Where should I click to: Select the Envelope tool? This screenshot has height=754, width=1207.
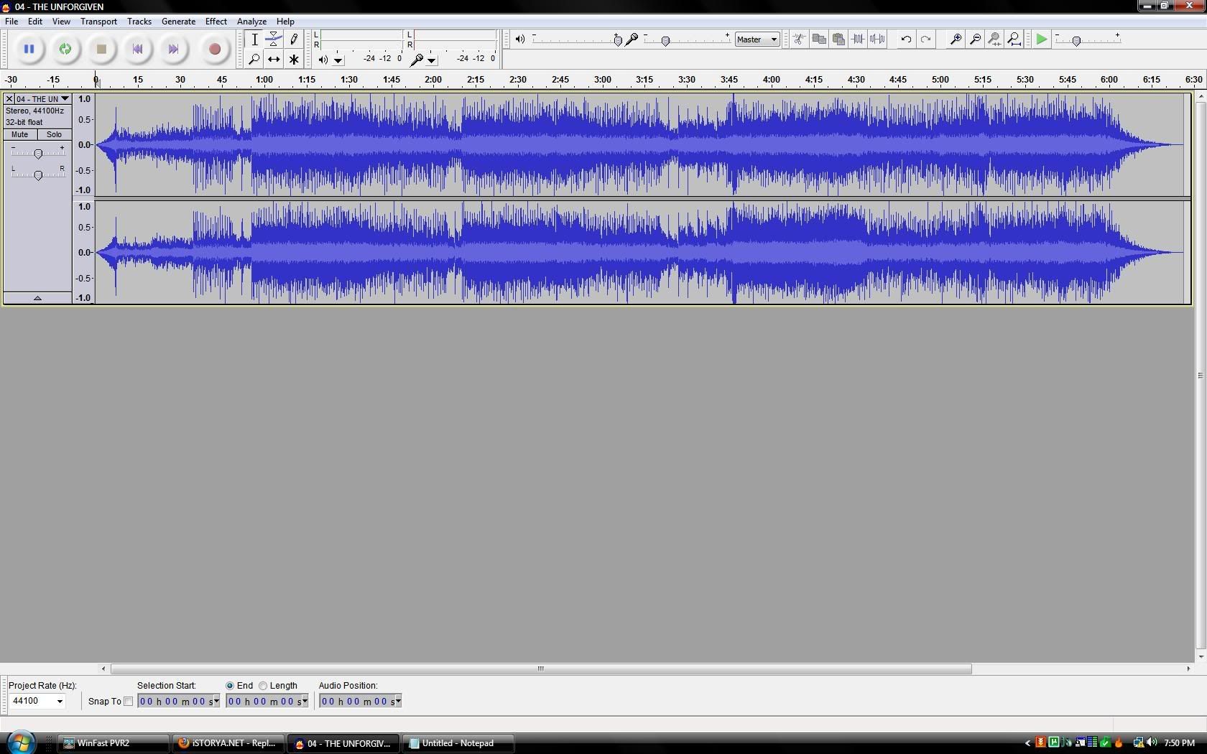[274, 39]
